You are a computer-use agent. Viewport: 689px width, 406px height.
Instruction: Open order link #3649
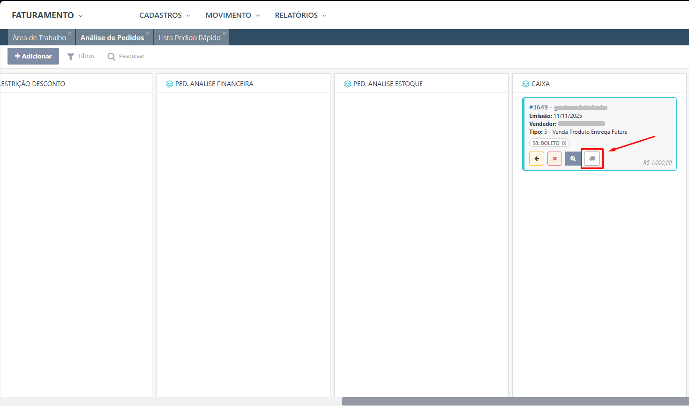(x=538, y=107)
